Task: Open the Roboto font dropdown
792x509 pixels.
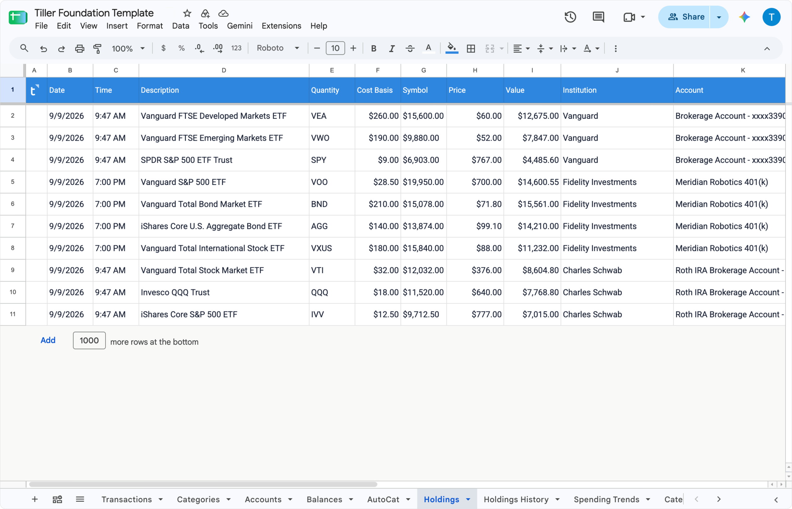Action: [x=278, y=48]
